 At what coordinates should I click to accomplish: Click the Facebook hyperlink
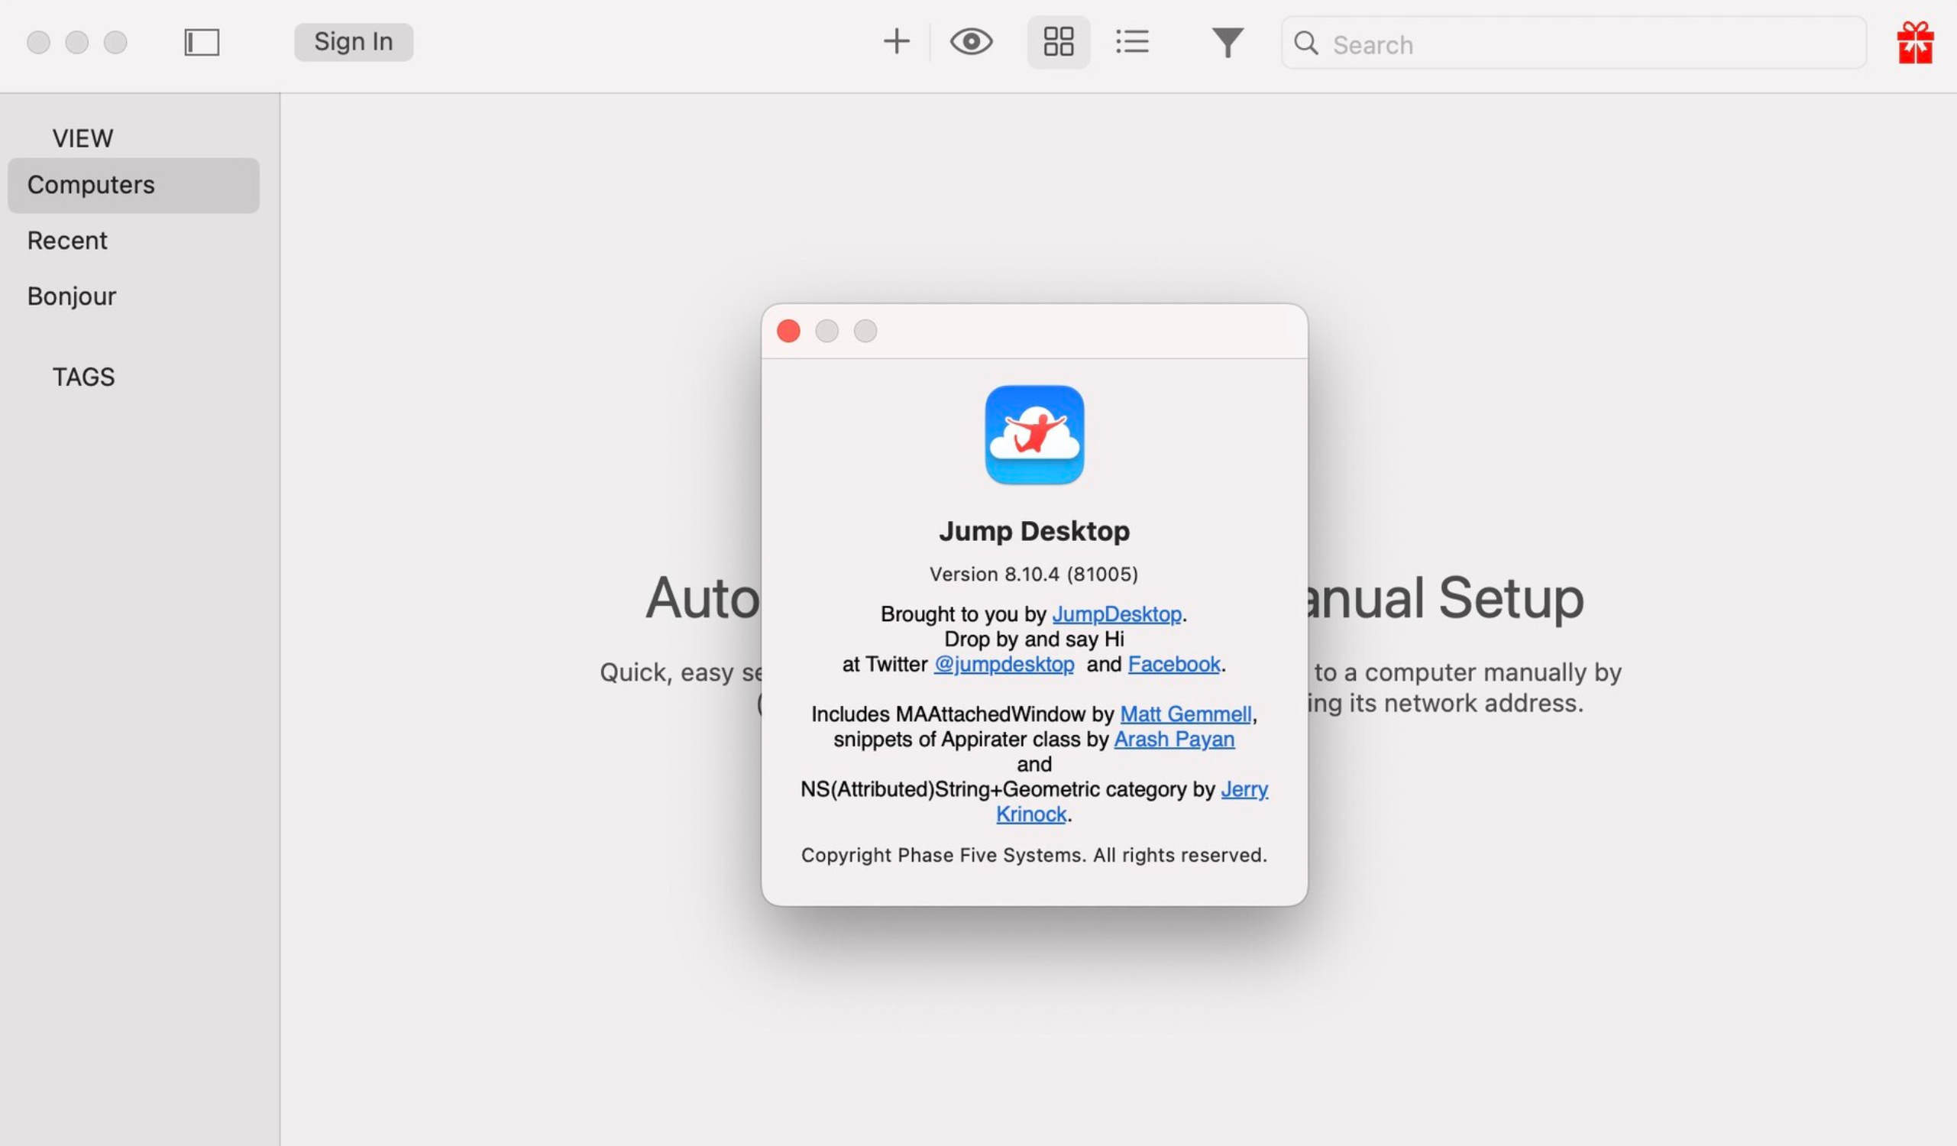[x=1172, y=665]
